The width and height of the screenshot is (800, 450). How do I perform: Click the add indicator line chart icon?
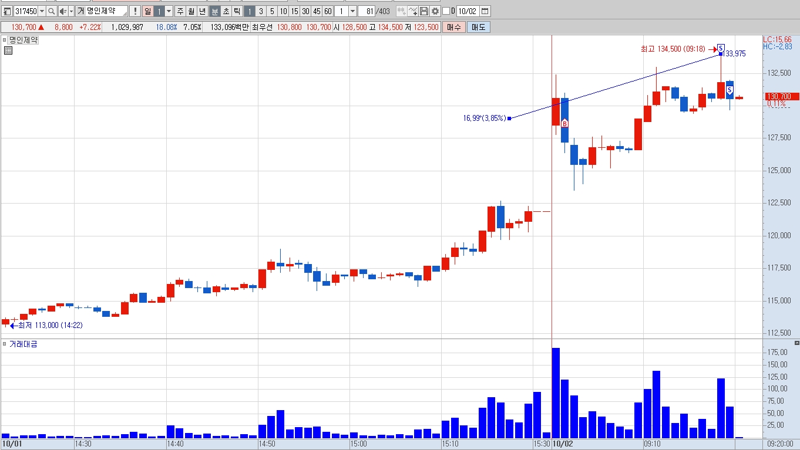pyautogui.click(x=413, y=11)
